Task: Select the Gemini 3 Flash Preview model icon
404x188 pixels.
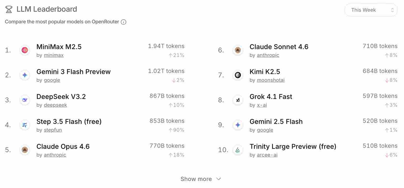Action: point(25,75)
